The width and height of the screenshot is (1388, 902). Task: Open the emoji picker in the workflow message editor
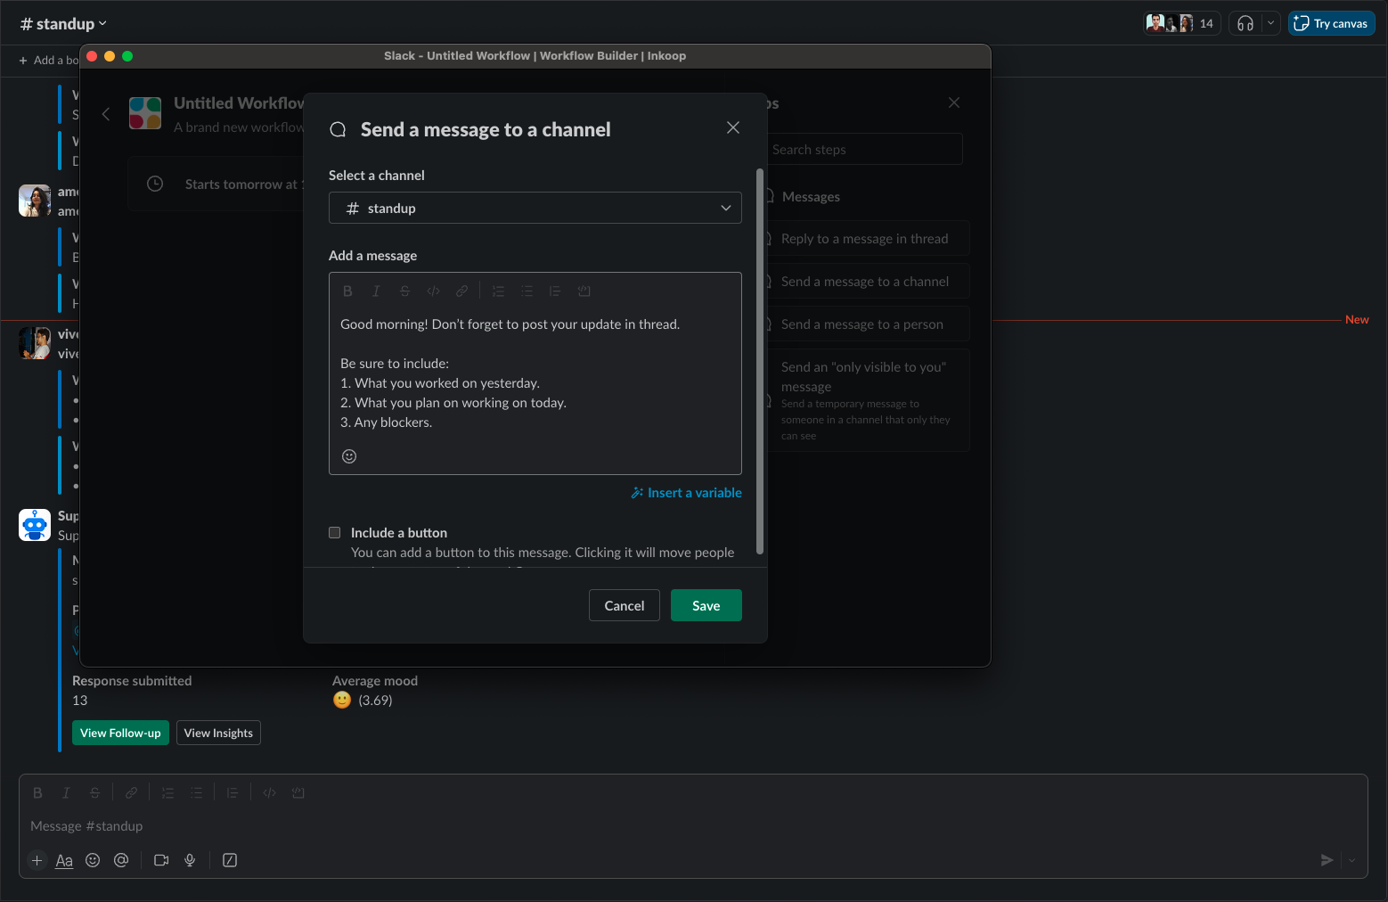[349, 456]
